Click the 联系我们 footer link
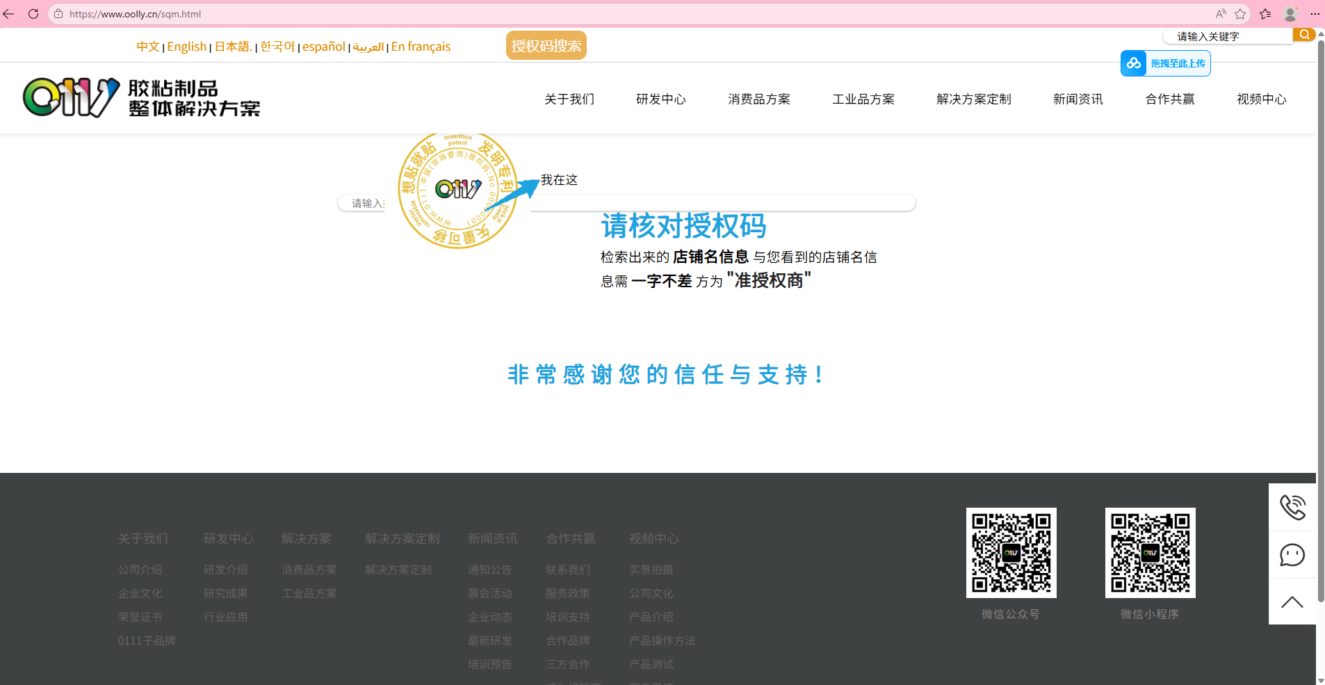The height and width of the screenshot is (685, 1325). tap(568, 570)
